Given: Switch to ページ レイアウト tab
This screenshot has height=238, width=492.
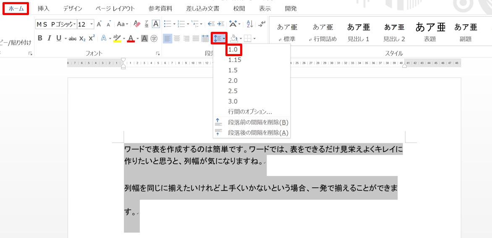Looking at the screenshot, I should coord(115,9).
